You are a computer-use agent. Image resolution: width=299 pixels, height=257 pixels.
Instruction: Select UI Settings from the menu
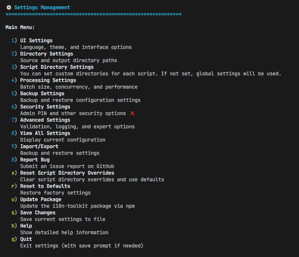pos(36,40)
